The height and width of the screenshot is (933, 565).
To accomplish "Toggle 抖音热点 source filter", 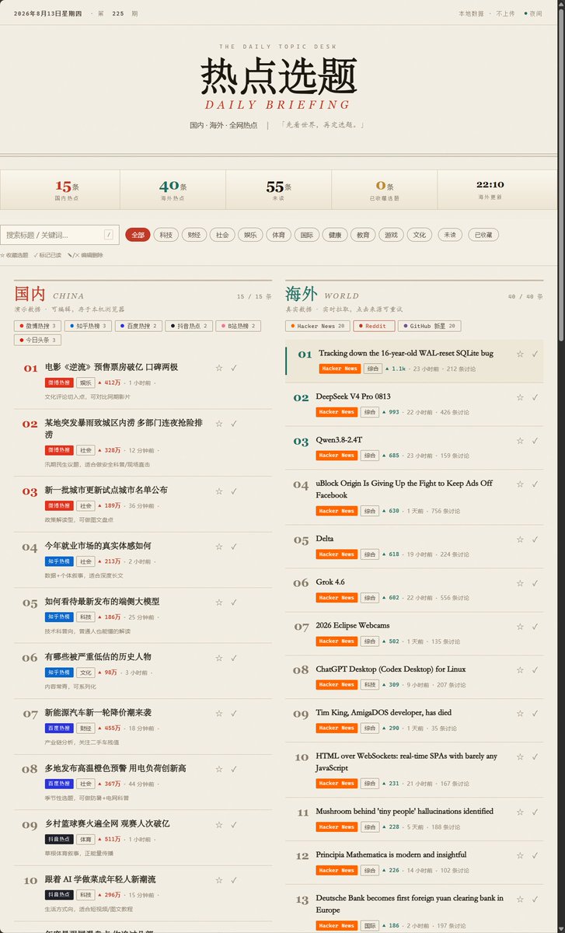I will tap(189, 326).
